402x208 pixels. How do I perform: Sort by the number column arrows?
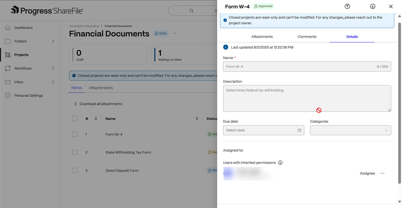tap(96, 118)
